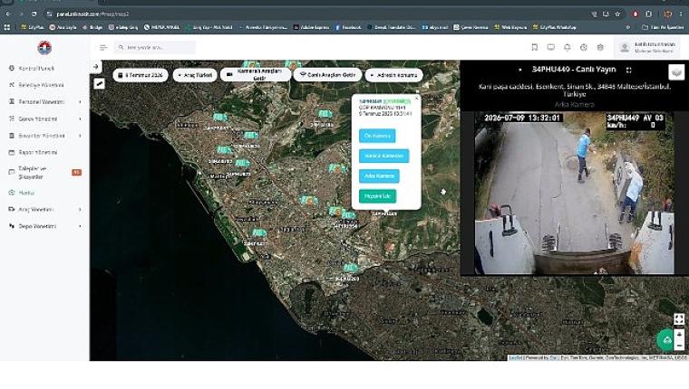Click the Arka Kamera button
689x389 pixels.
coord(379,176)
